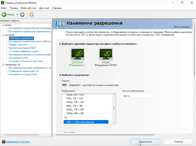Click the Настройка... button
Viewport: 196px width, 146px height.
point(71,132)
